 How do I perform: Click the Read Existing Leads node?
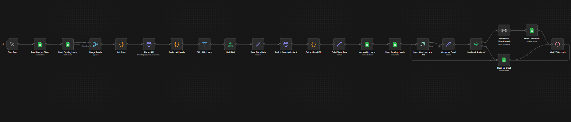pos(68,44)
